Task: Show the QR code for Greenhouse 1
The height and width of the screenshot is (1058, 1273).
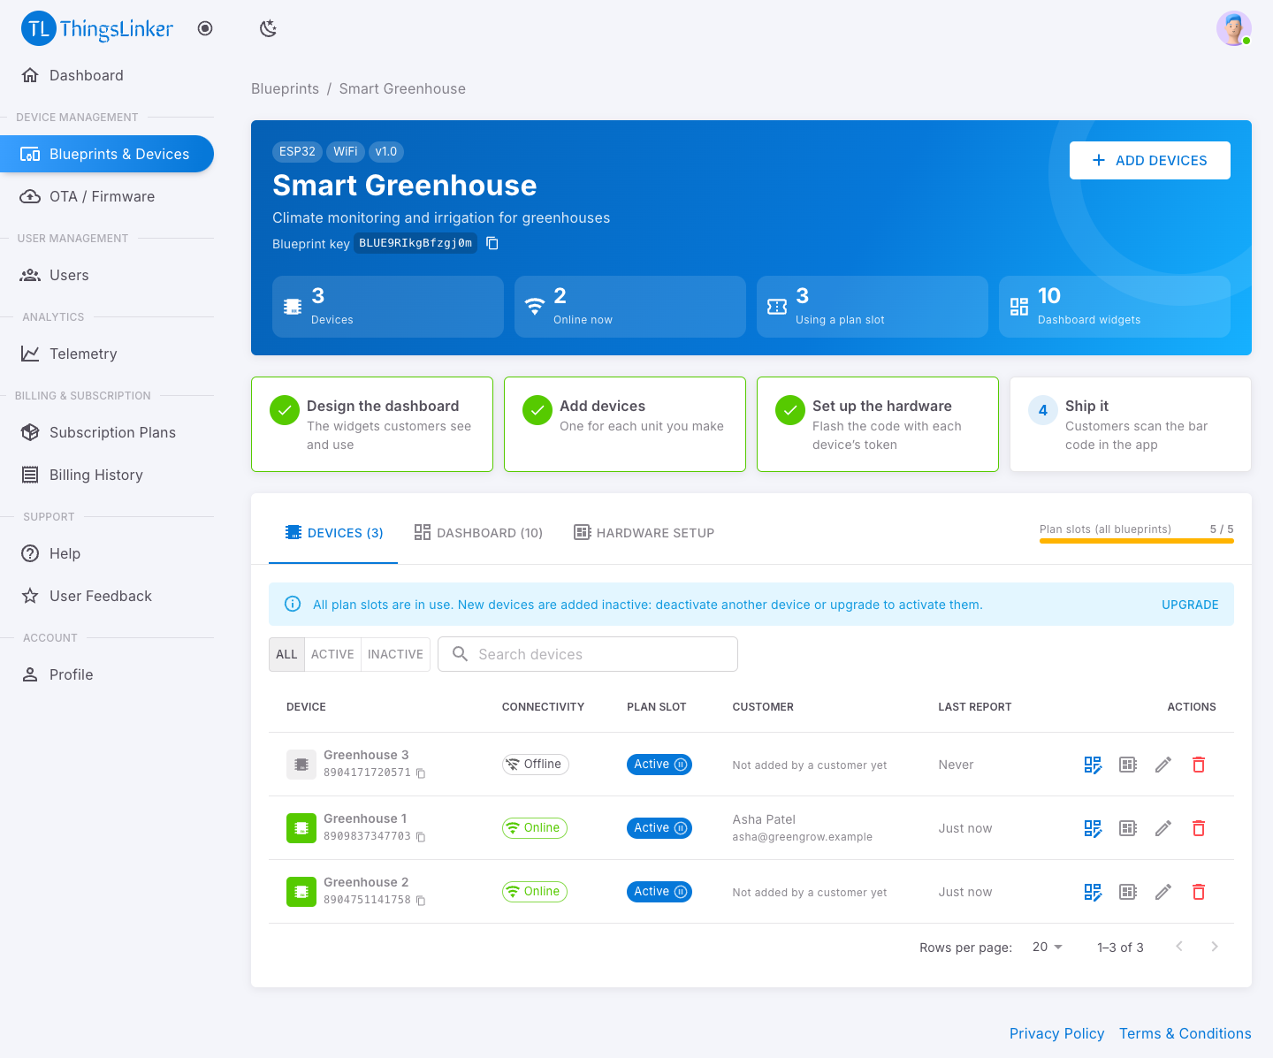Action: (1093, 828)
